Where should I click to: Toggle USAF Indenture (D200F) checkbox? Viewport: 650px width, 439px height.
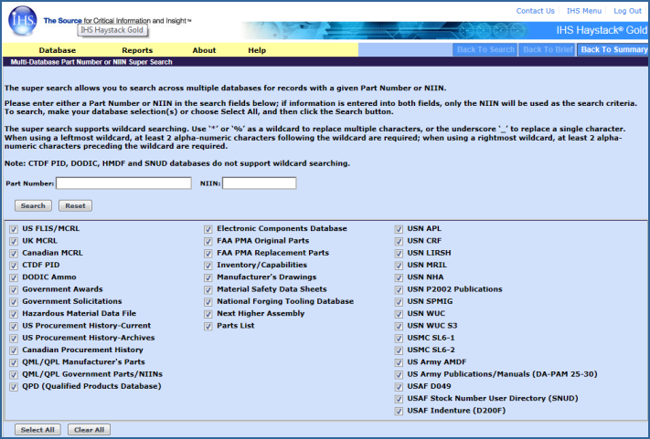coord(399,412)
